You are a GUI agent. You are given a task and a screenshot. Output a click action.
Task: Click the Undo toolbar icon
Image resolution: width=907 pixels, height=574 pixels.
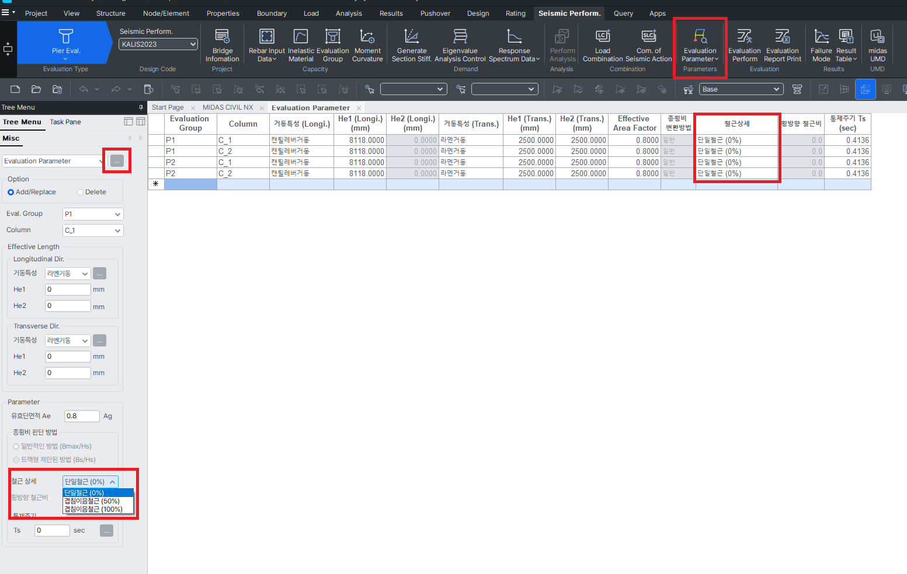click(84, 89)
